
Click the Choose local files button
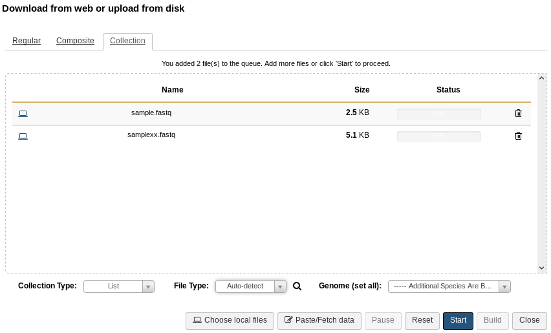coord(230,321)
